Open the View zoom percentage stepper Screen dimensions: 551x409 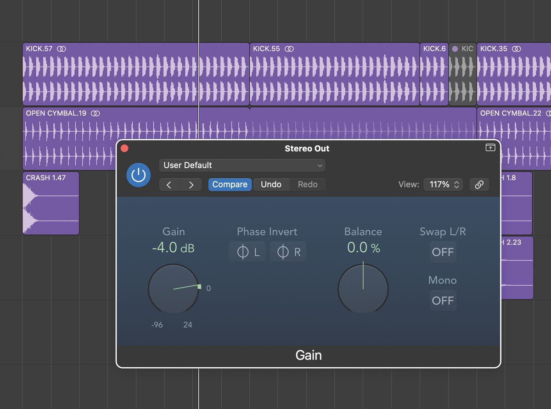pos(443,184)
